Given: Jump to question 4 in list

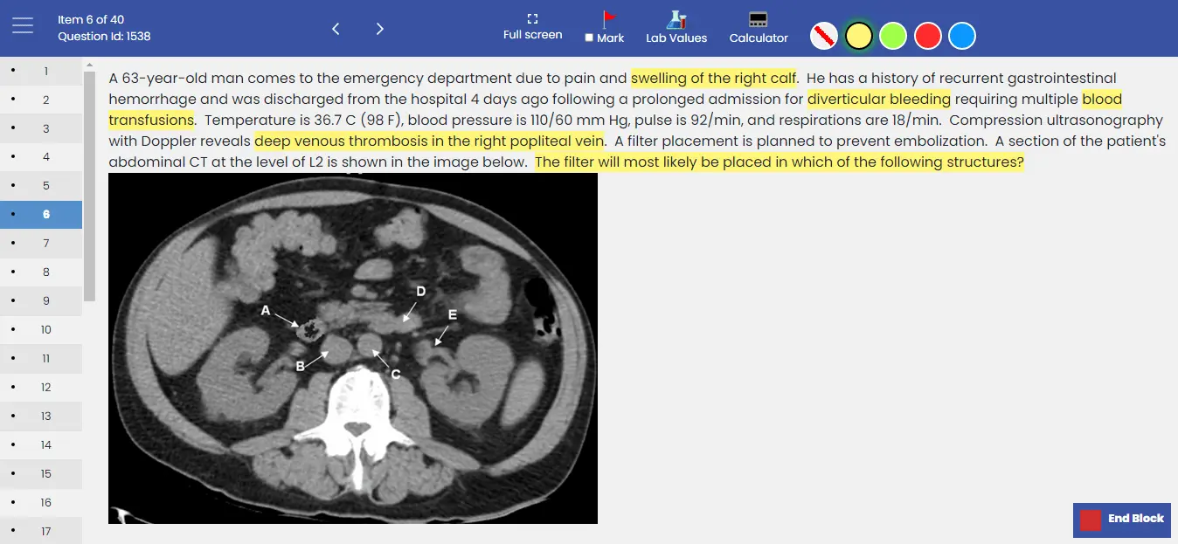Looking at the screenshot, I should (x=41, y=157).
